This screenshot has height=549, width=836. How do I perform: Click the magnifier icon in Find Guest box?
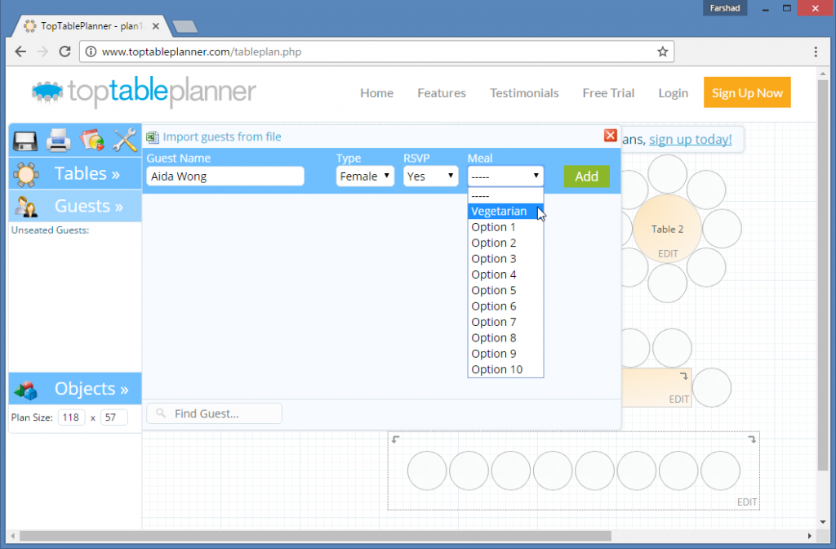160,413
